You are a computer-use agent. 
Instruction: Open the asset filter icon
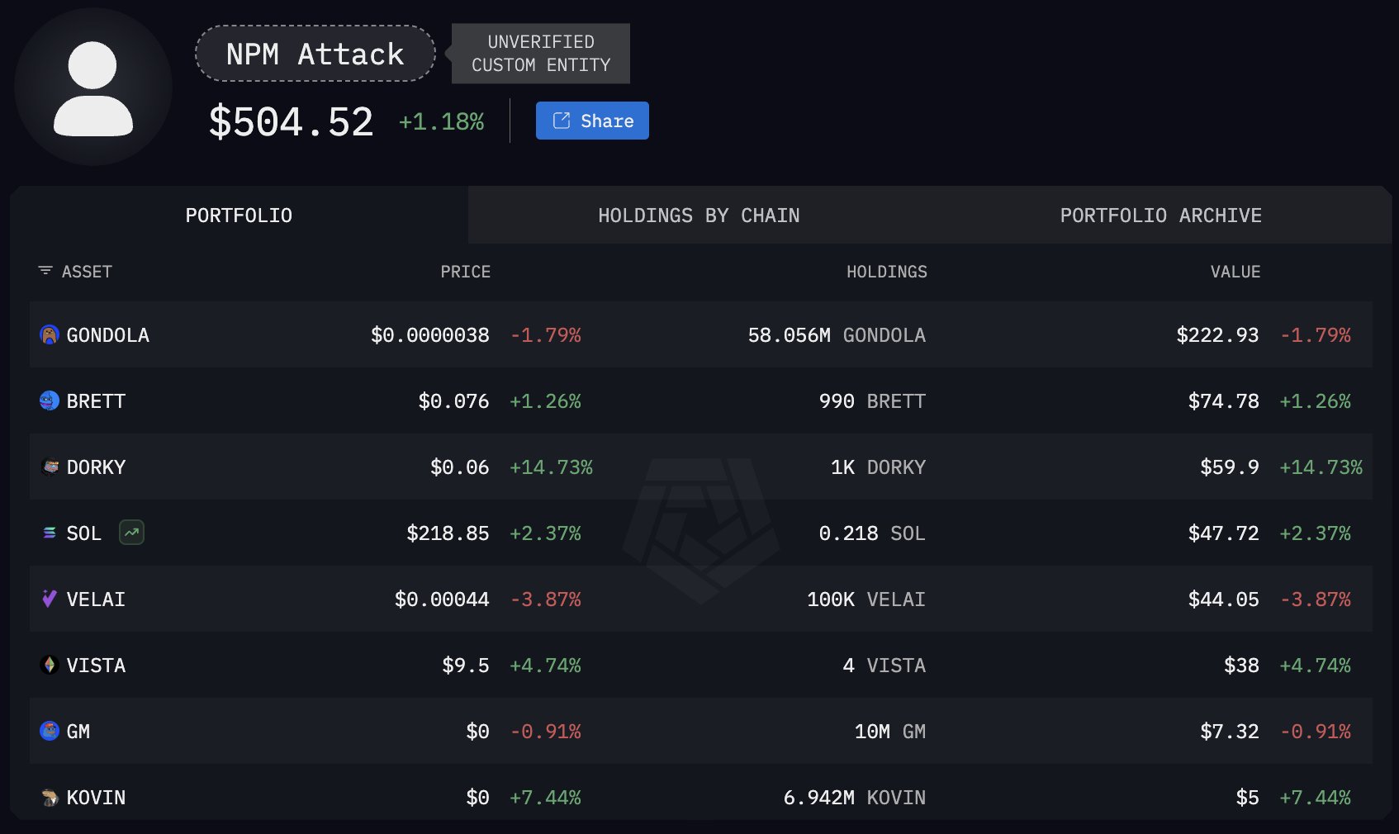pos(45,271)
